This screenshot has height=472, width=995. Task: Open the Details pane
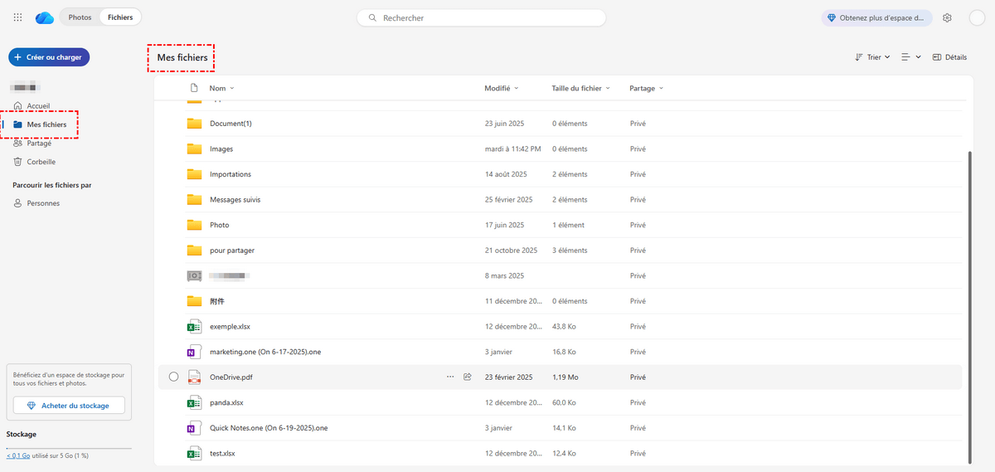point(949,57)
